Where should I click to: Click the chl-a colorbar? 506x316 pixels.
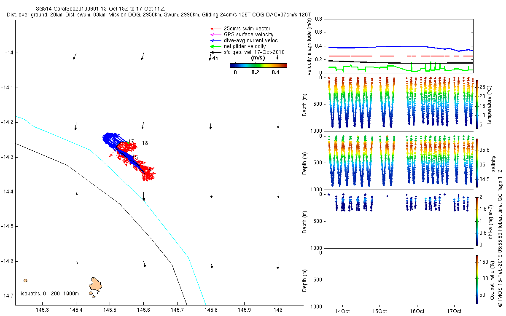[x=476, y=221]
